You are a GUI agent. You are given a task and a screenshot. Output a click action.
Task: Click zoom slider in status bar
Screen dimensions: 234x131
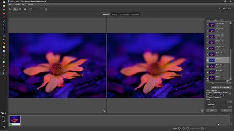pos(195,128)
